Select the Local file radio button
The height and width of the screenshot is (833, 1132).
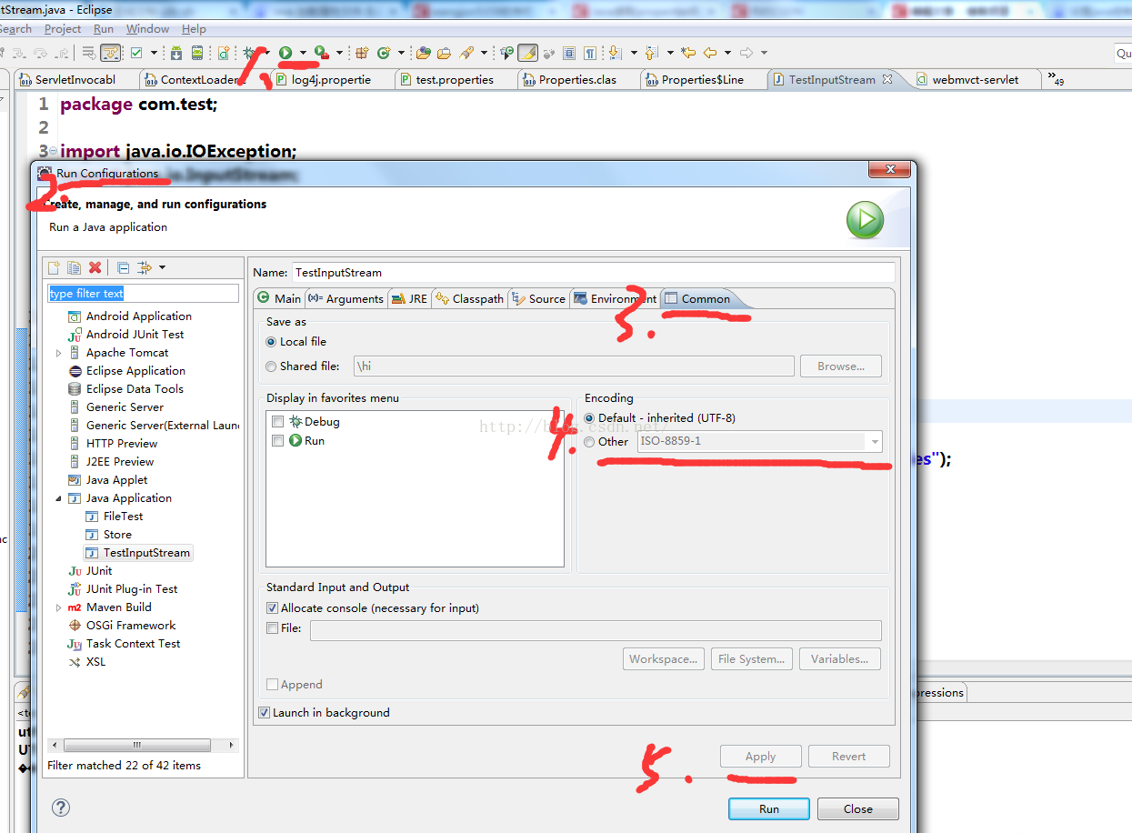point(271,342)
